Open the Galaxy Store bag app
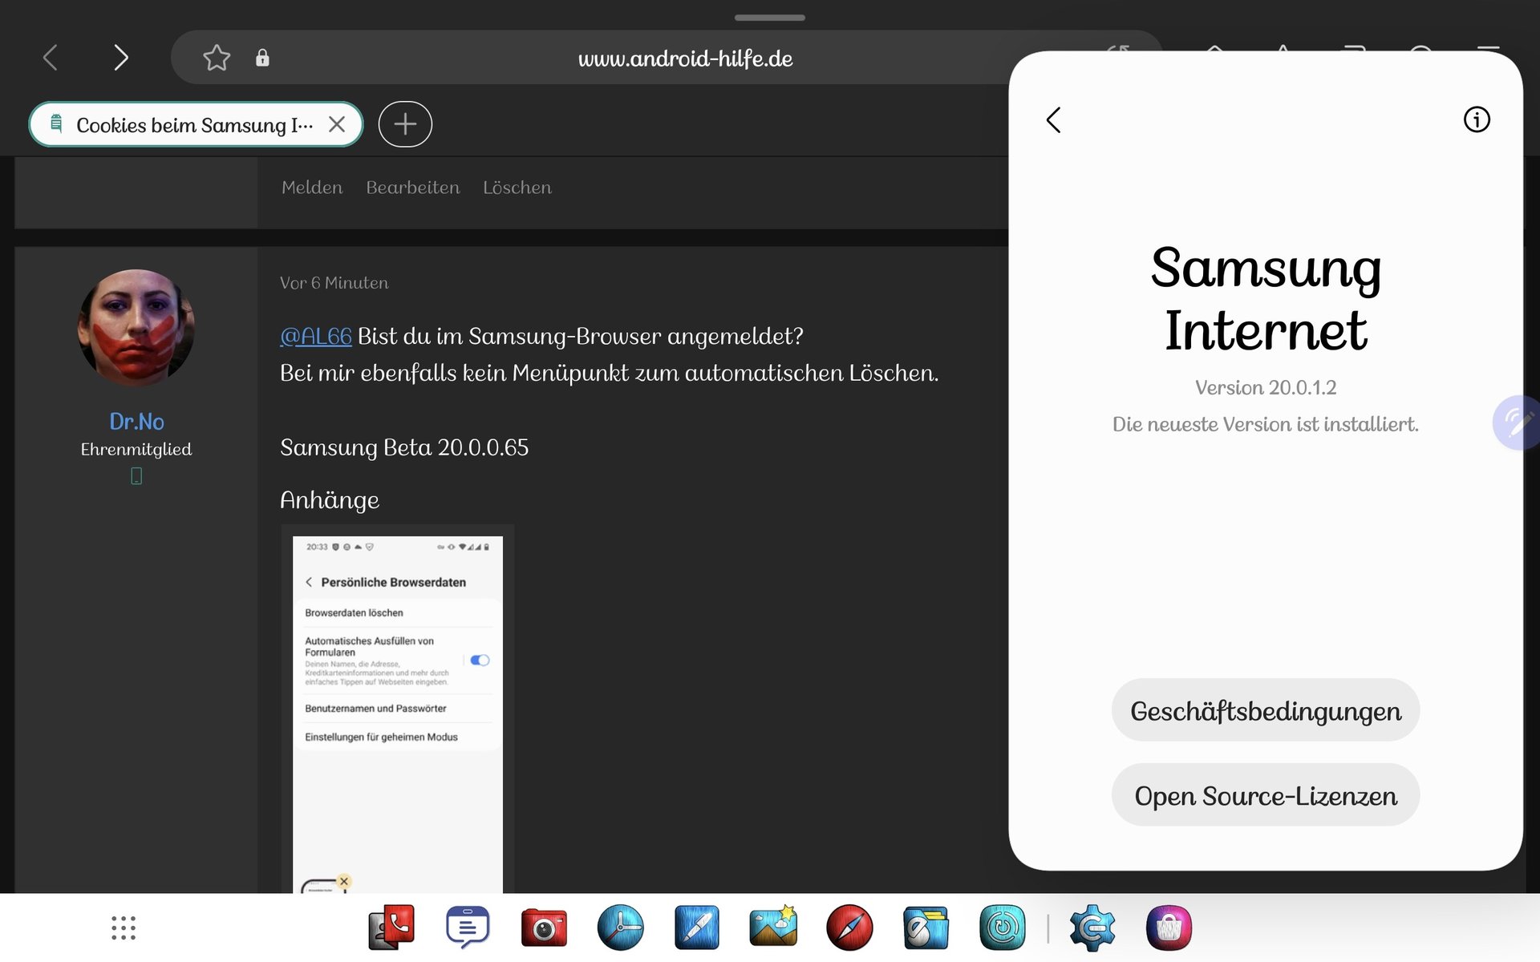Image resolution: width=1540 pixels, height=962 pixels. pos(1169,928)
